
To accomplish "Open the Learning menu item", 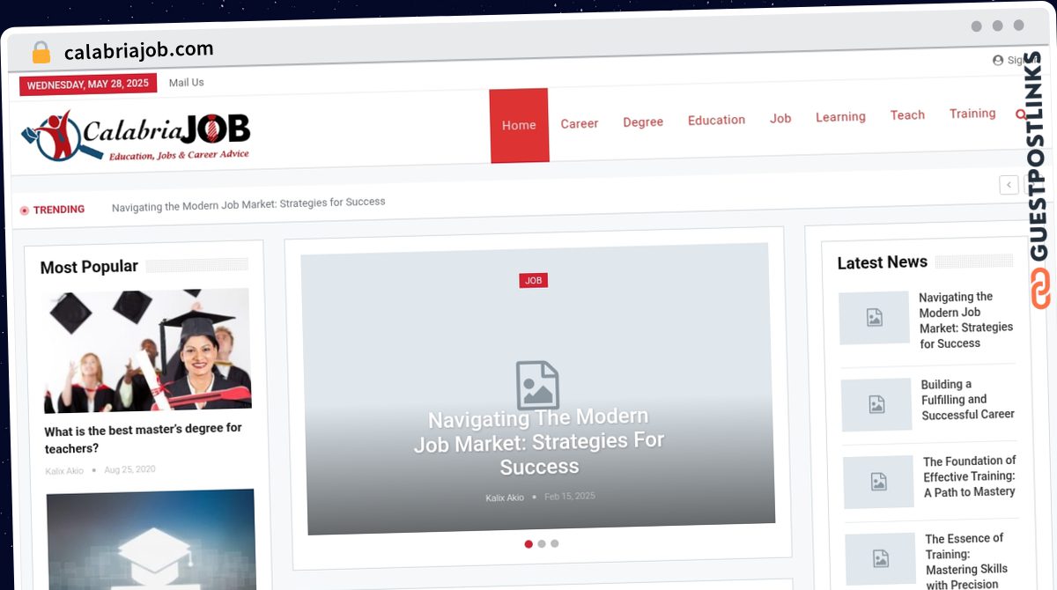I will click(840, 116).
